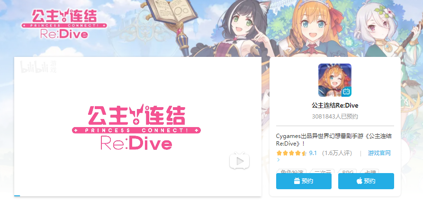Click the bilibili badge on app icon

click(346, 92)
